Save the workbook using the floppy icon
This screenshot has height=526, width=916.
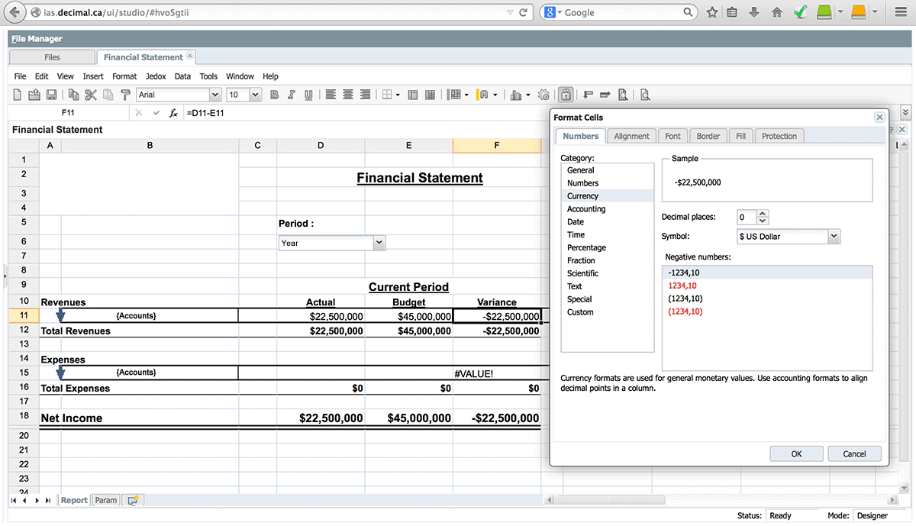click(51, 95)
